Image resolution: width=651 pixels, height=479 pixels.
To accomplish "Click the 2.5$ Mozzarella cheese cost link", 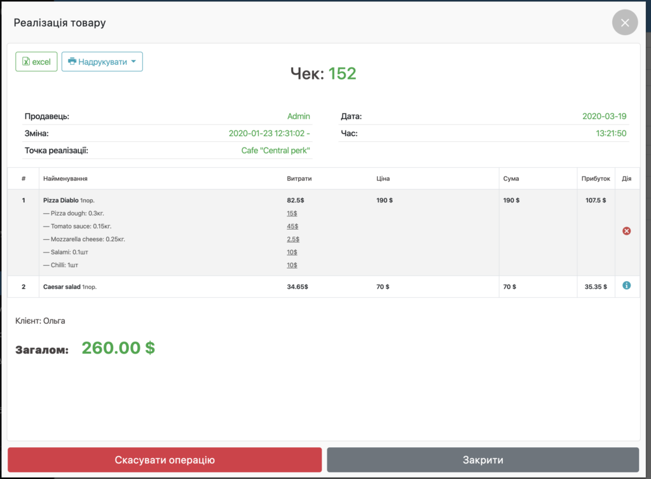I will 292,239.
